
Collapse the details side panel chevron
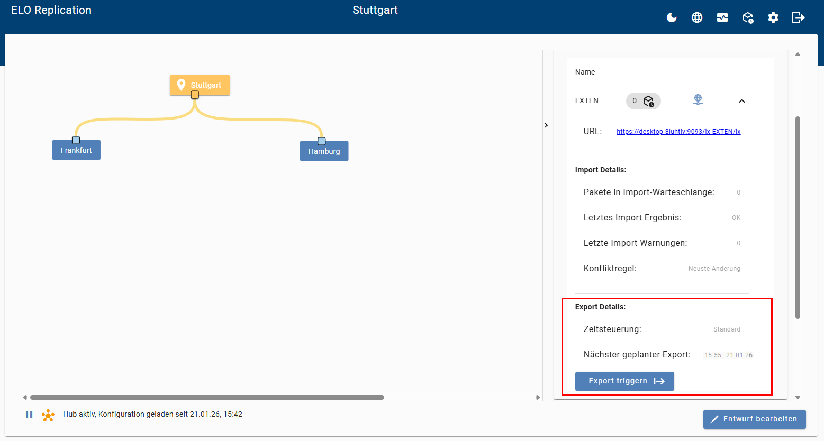tap(546, 125)
